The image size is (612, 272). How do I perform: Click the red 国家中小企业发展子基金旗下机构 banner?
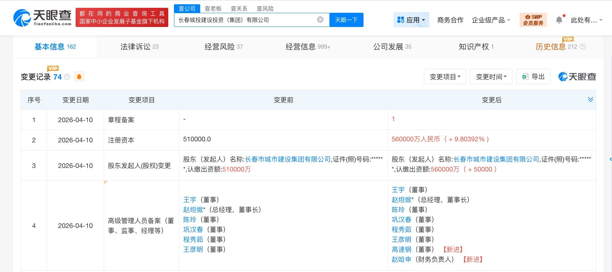pos(122,18)
